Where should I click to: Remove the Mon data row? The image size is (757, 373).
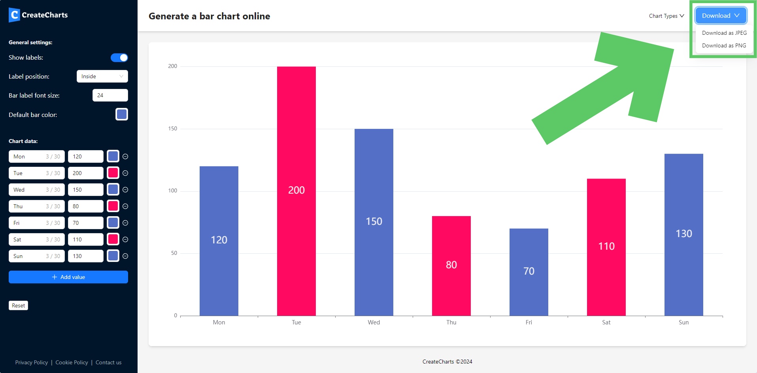tap(125, 156)
